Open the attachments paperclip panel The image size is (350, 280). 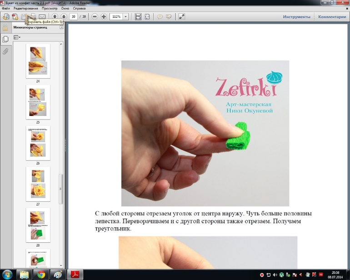pyautogui.click(x=5, y=51)
